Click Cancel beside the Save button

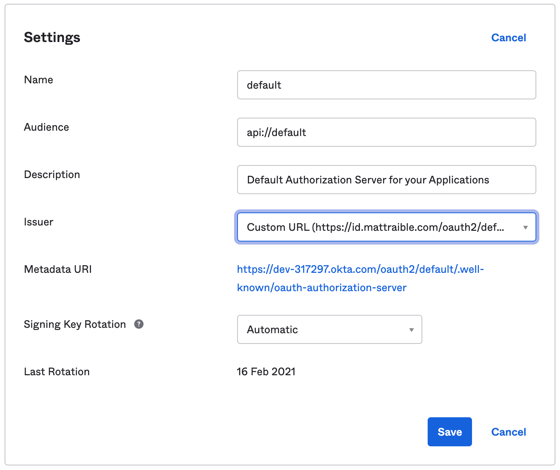pos(508,432)
